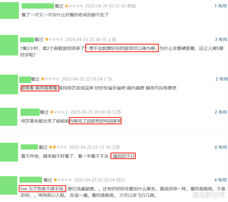Click the star rating of the 广东 review
Image resolution: width=228 pixels, height=202 pixels.
tap(50, 79)
